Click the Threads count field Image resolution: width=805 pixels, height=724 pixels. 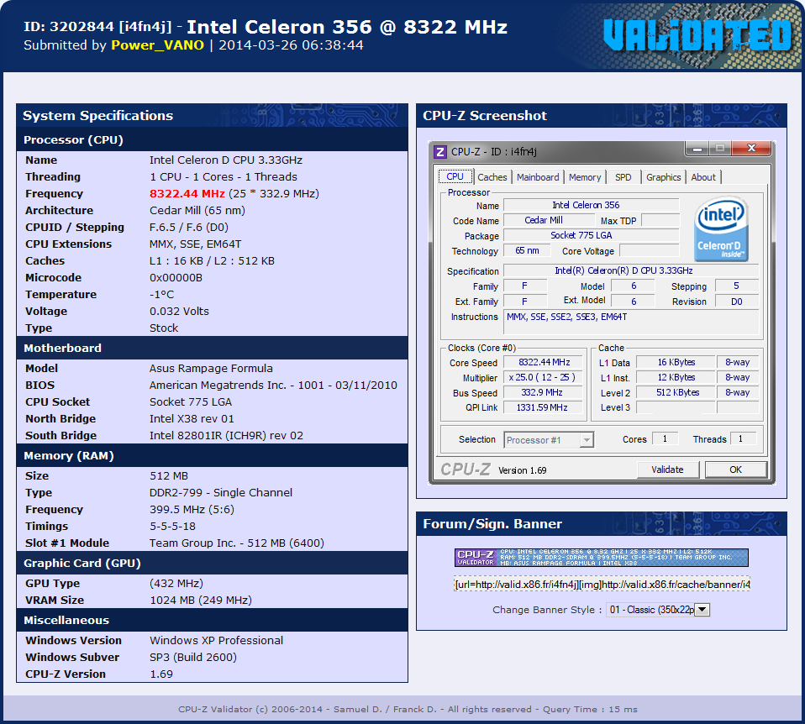743,438
